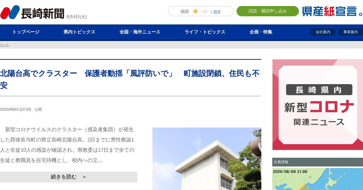Image resolution: width=363 pixels, height=190 pixels.
Task: Click the 長崎新聞 logo
Action: click(32, 13)
